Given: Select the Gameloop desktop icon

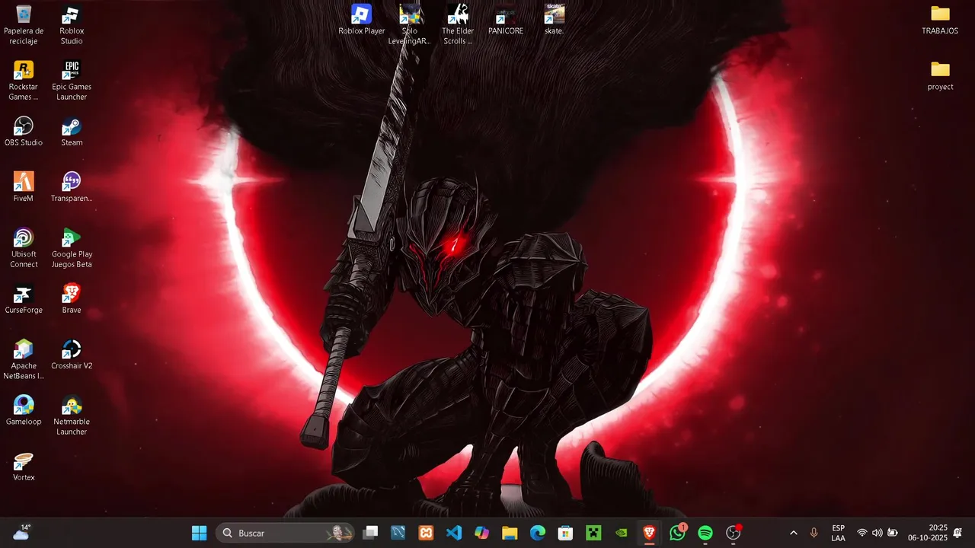Looking at the screenshot, I should point(24,409).
